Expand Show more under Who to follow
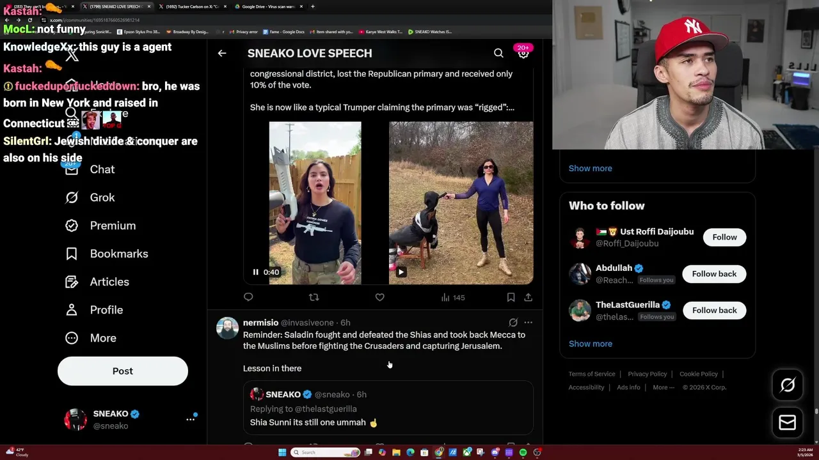 pyautogui.click(x=591, y=344)
